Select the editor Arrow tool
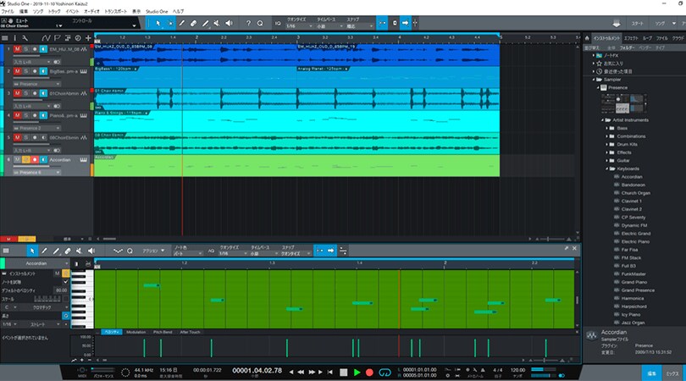This screenshot has height=381, width=686. [32, 251]
